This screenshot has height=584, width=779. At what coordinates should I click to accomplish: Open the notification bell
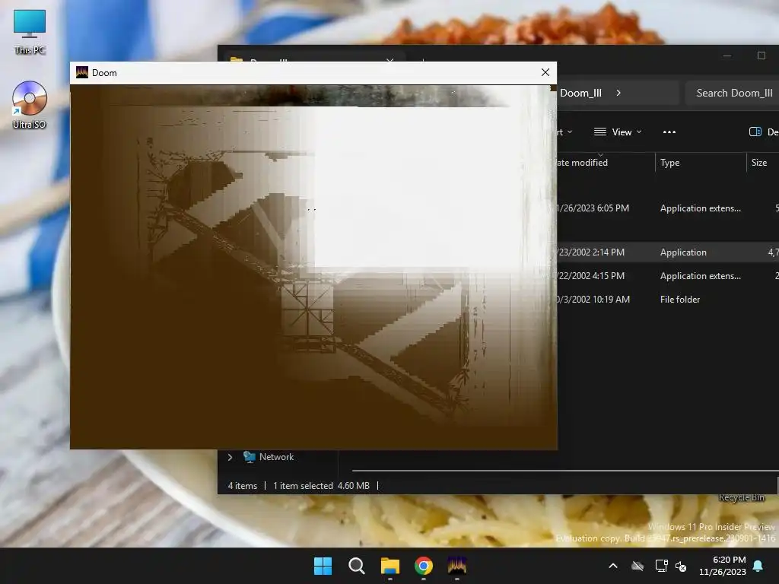(x=758, y=566)
